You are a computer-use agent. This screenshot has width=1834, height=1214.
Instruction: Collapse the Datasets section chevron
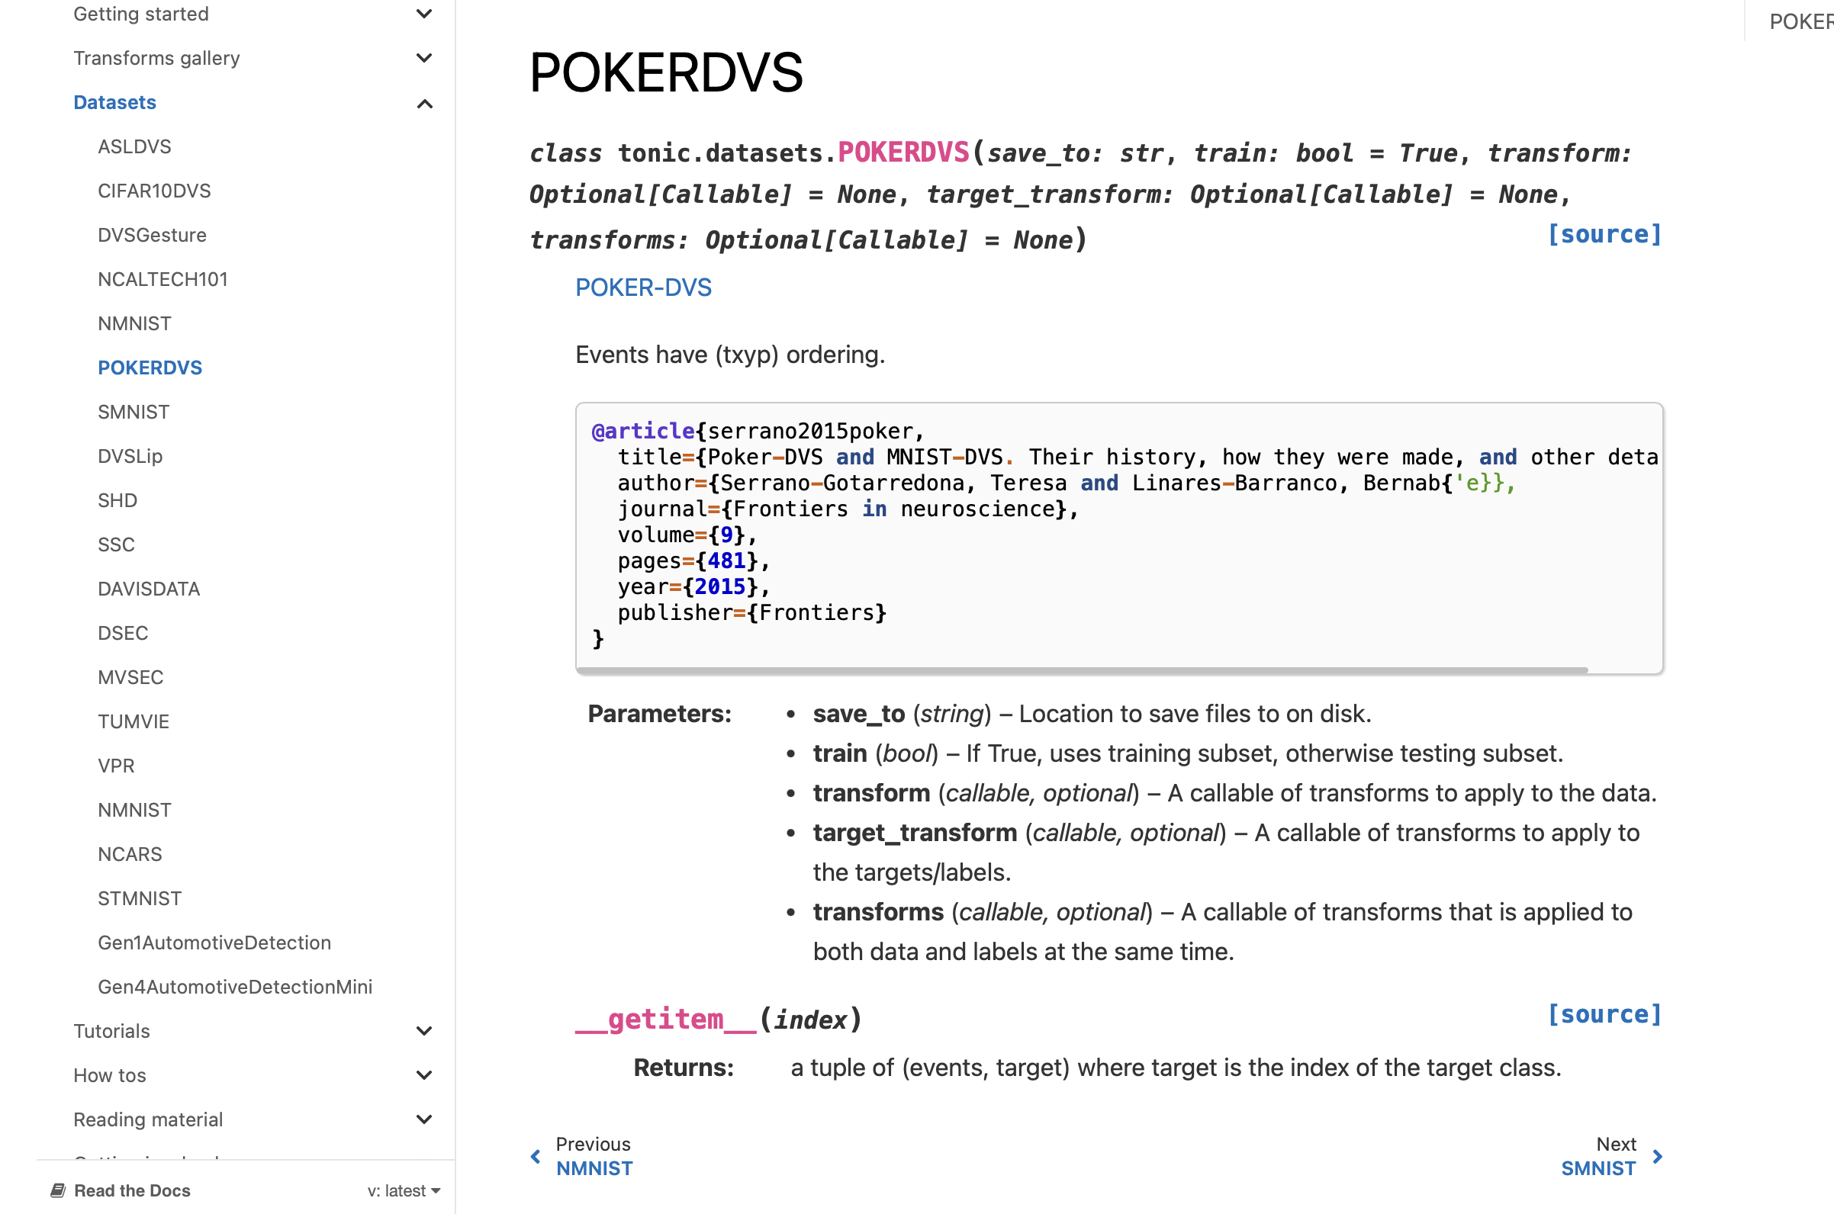(x=423, y=103)
